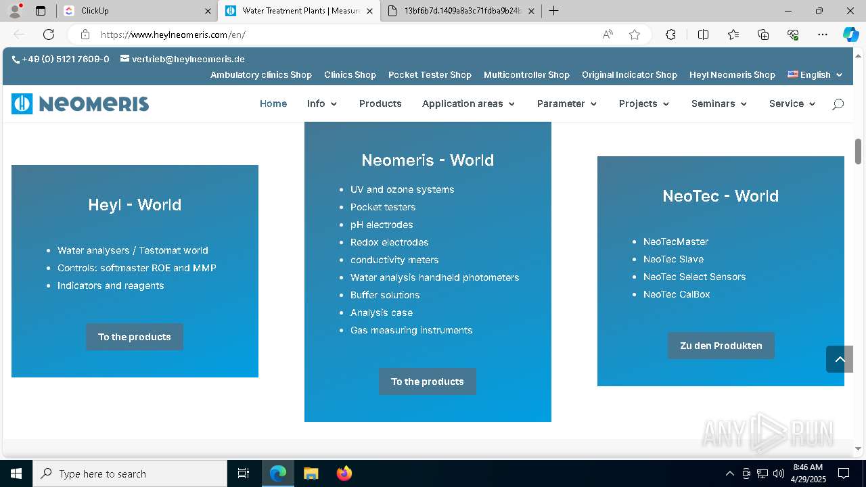Go to Home menu item
Image resolution: width=866 pixels, height=487 pixels.
(273, 103)
